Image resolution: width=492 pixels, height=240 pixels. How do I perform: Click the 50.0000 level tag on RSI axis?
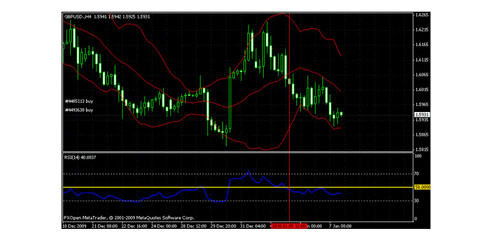coord(422,187)
